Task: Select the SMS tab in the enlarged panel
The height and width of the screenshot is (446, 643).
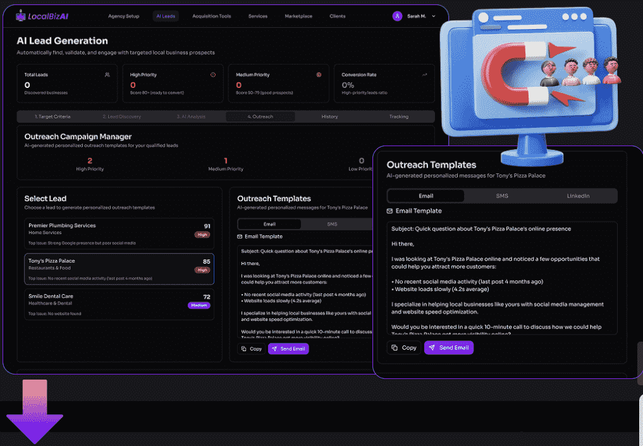Action: tap(502, 195)
